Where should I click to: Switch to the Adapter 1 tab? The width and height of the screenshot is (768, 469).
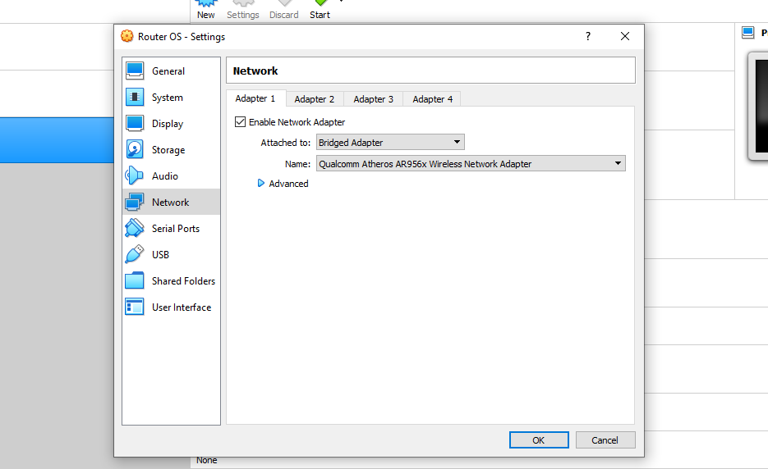[255, 98]
